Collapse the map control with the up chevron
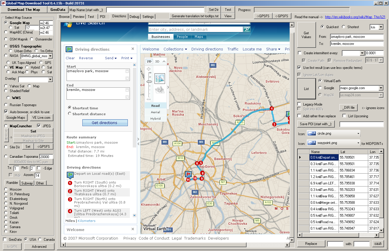This screenshot has height=251, width=389. click(163, 61)
